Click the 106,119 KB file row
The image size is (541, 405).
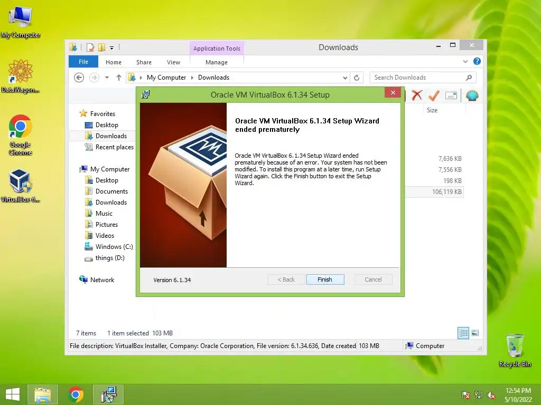click(434, 192)
